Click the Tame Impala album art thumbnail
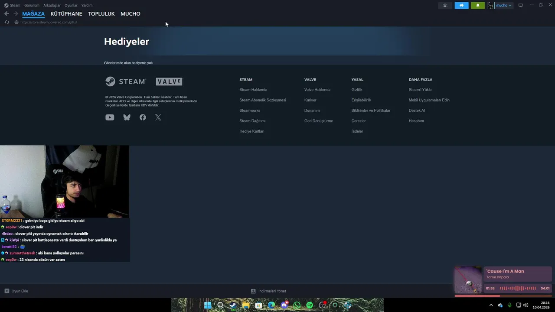This screenshot has width=555, height=312. tap(468, 280)
